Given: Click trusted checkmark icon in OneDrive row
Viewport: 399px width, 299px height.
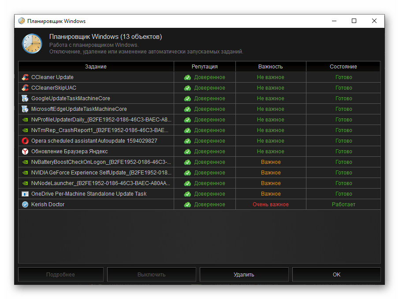Looking at the screenshot, I should (x=187, y=194).
